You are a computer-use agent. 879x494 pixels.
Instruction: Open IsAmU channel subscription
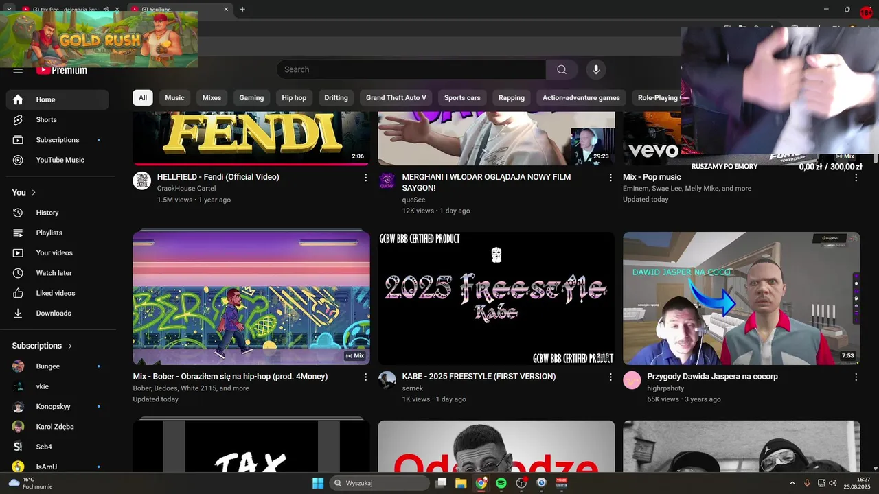pos(58,467)
